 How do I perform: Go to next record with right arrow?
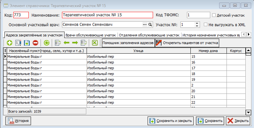coord(75,43)
